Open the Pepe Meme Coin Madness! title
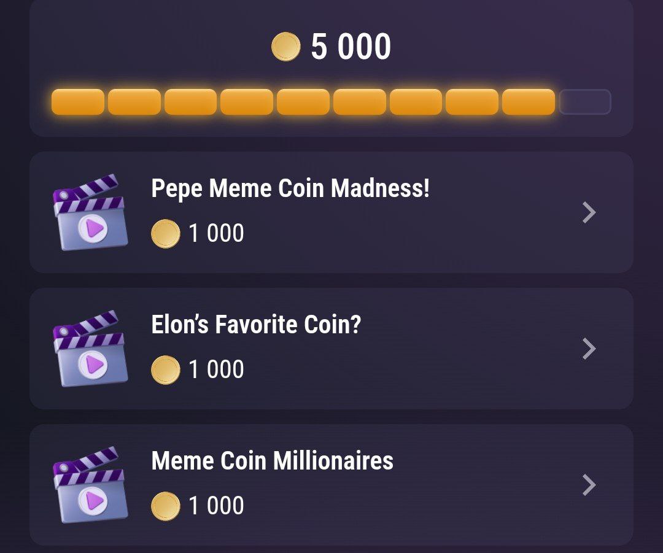Screen dimensions: 663x553 pos(290,188)
